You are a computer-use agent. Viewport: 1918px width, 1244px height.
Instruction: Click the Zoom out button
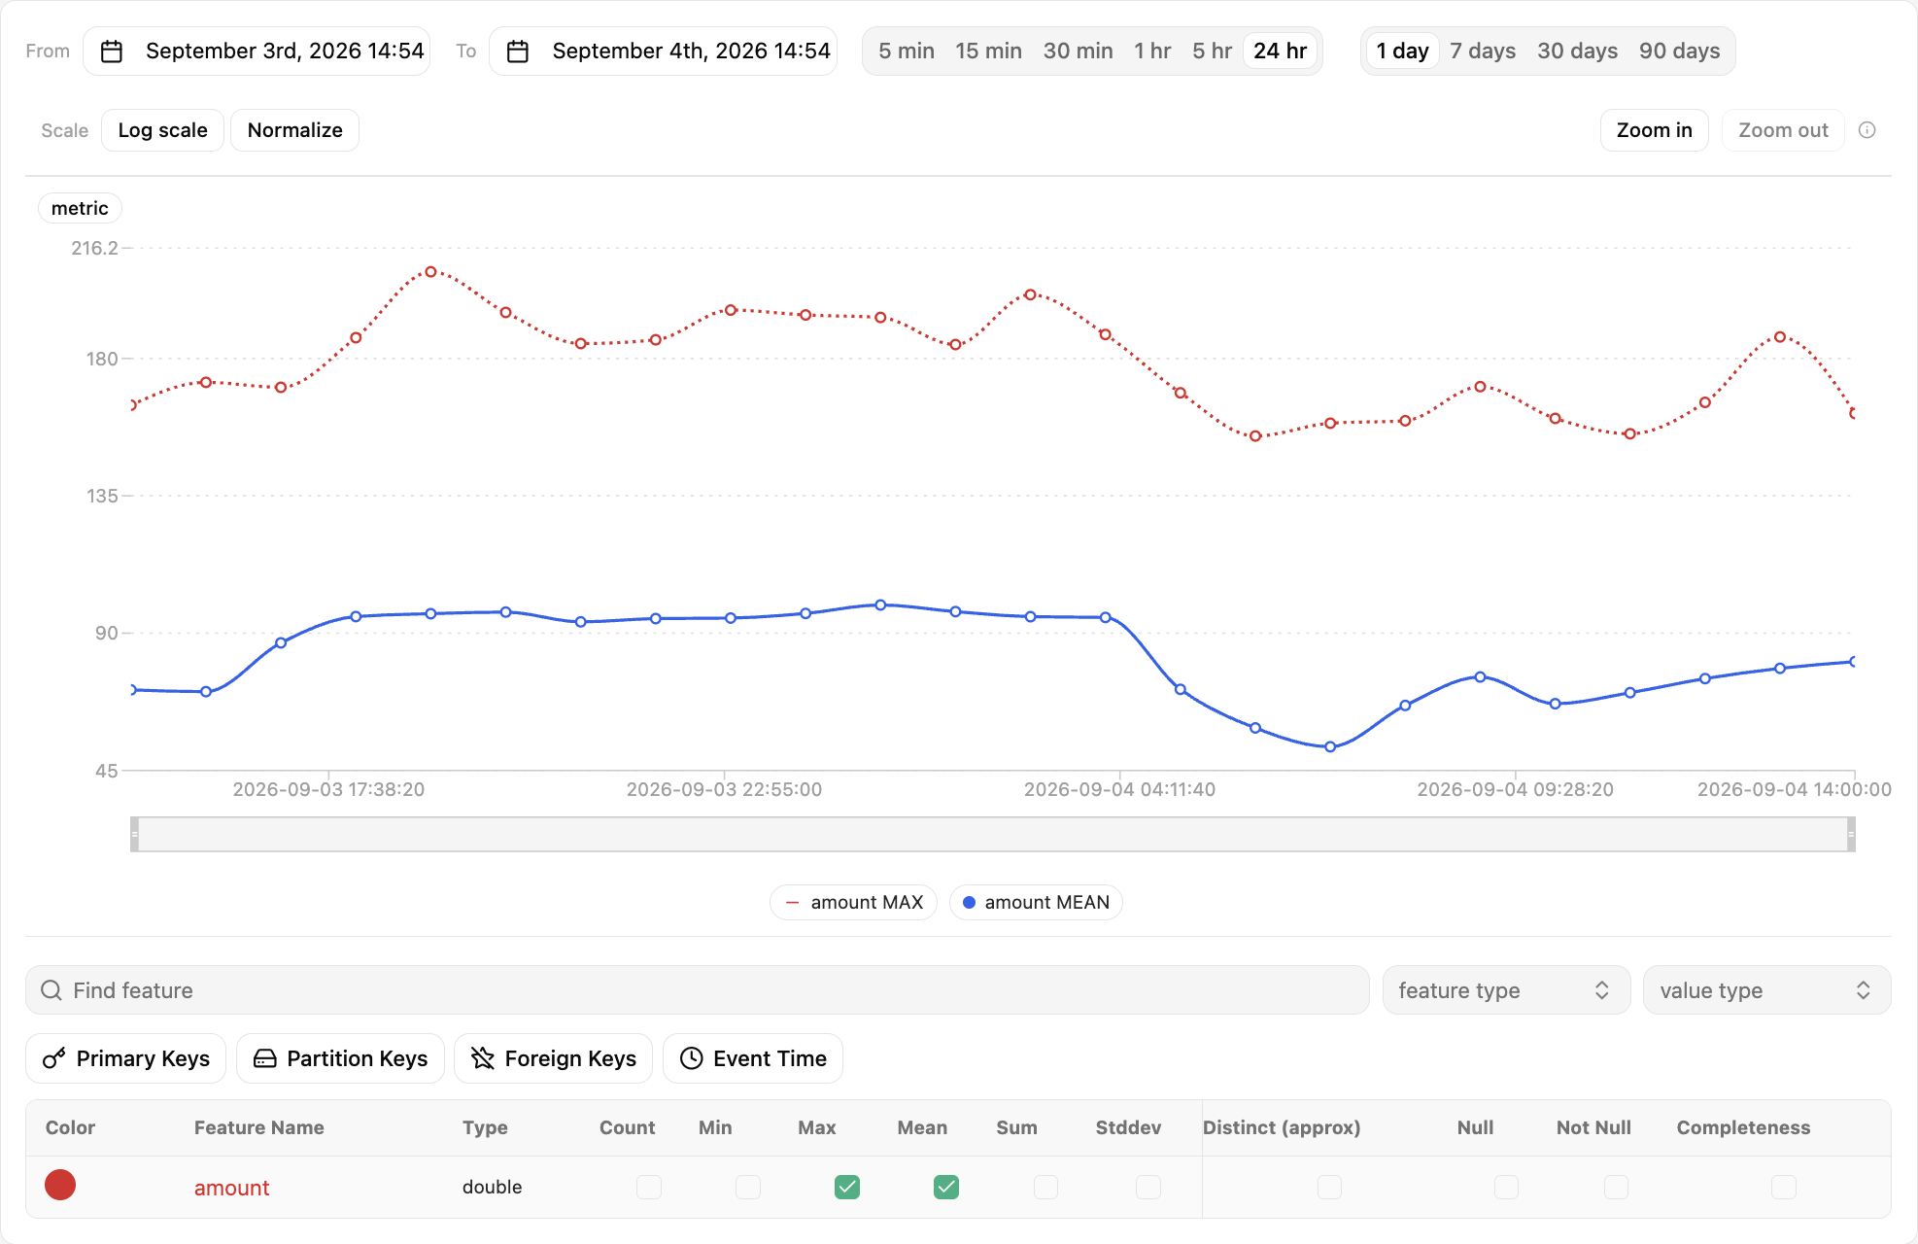pyautogui.click(x=1783, y=130)
